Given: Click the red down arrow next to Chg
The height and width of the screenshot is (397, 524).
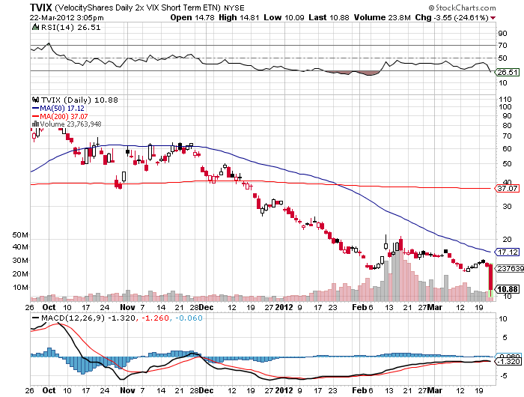Looking at the screenshot, I should 493,18.
